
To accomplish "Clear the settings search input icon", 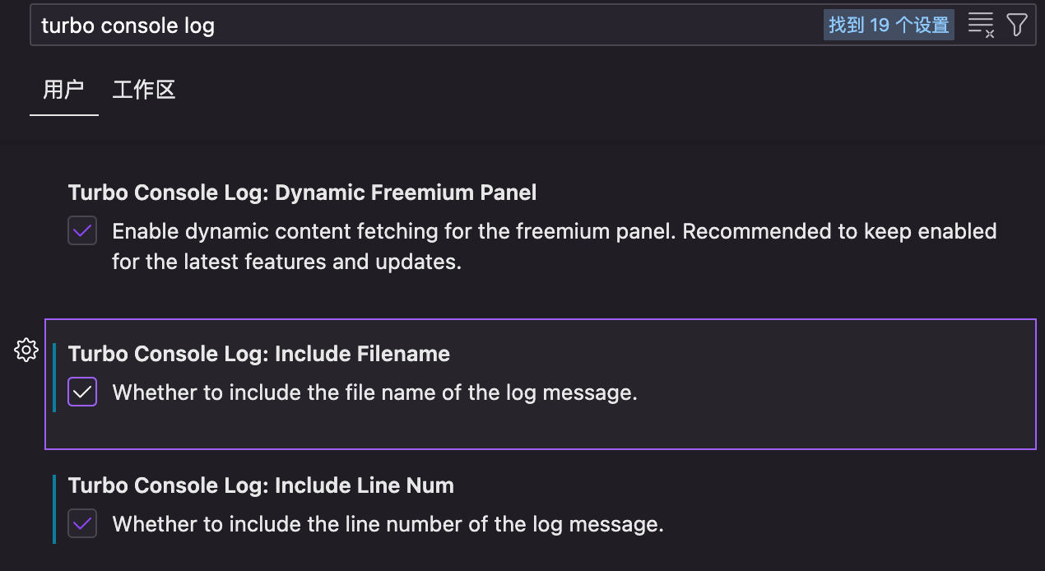I will pos(981,25).
